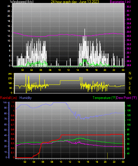Screen dimensions: 138x166
Task: Click the "1.1" rainfall axis value
Action: (13, 106)
